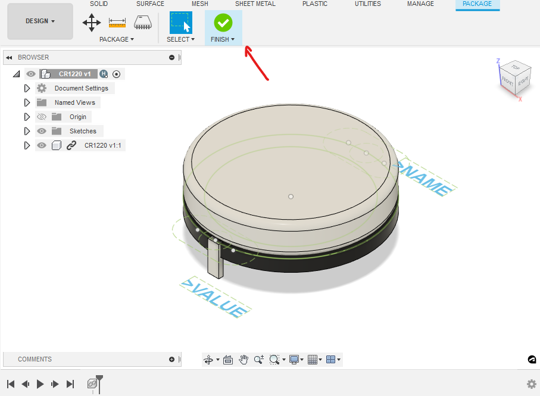Screen dimensions: 540x396
Task: Activate the CR1220 v1 component radio button
Action: coord(117,74)
